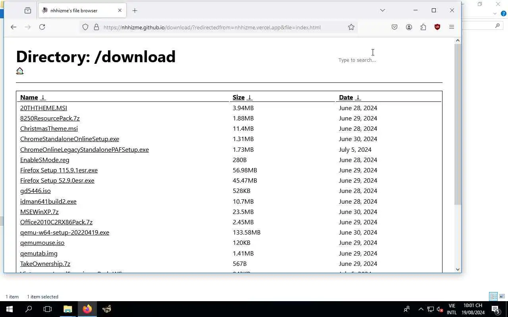Open the Firefox account icon
Viewport: 508px width, 317px height.
pos(409,27)
